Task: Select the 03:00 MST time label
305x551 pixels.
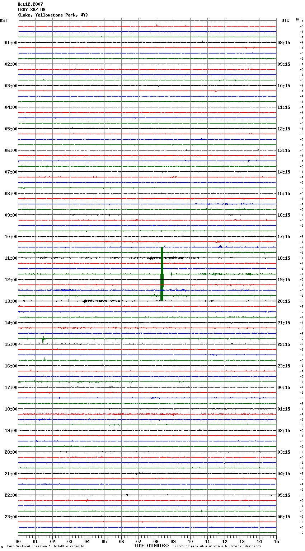Action: click(x=11, y=86)
